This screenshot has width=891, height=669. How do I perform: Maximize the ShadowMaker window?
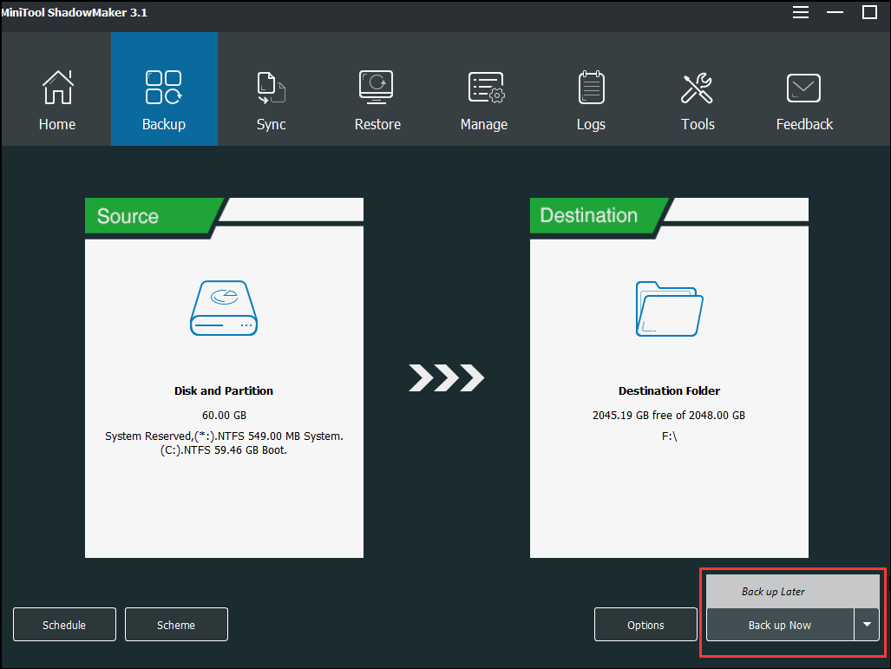pos(869,12)
